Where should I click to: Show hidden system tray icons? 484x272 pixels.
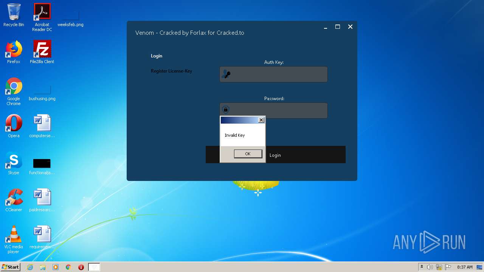pyautogui.click(x=422, y=267)
